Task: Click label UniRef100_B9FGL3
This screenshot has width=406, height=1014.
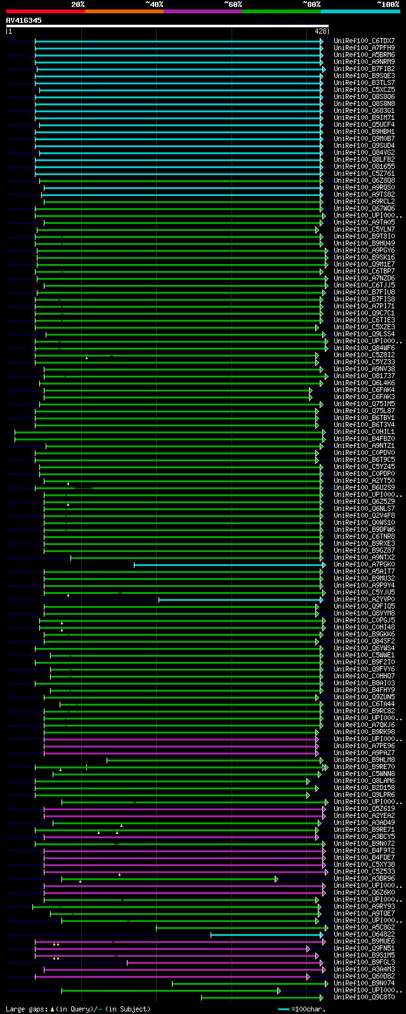Action: click(x=364, y=963)
